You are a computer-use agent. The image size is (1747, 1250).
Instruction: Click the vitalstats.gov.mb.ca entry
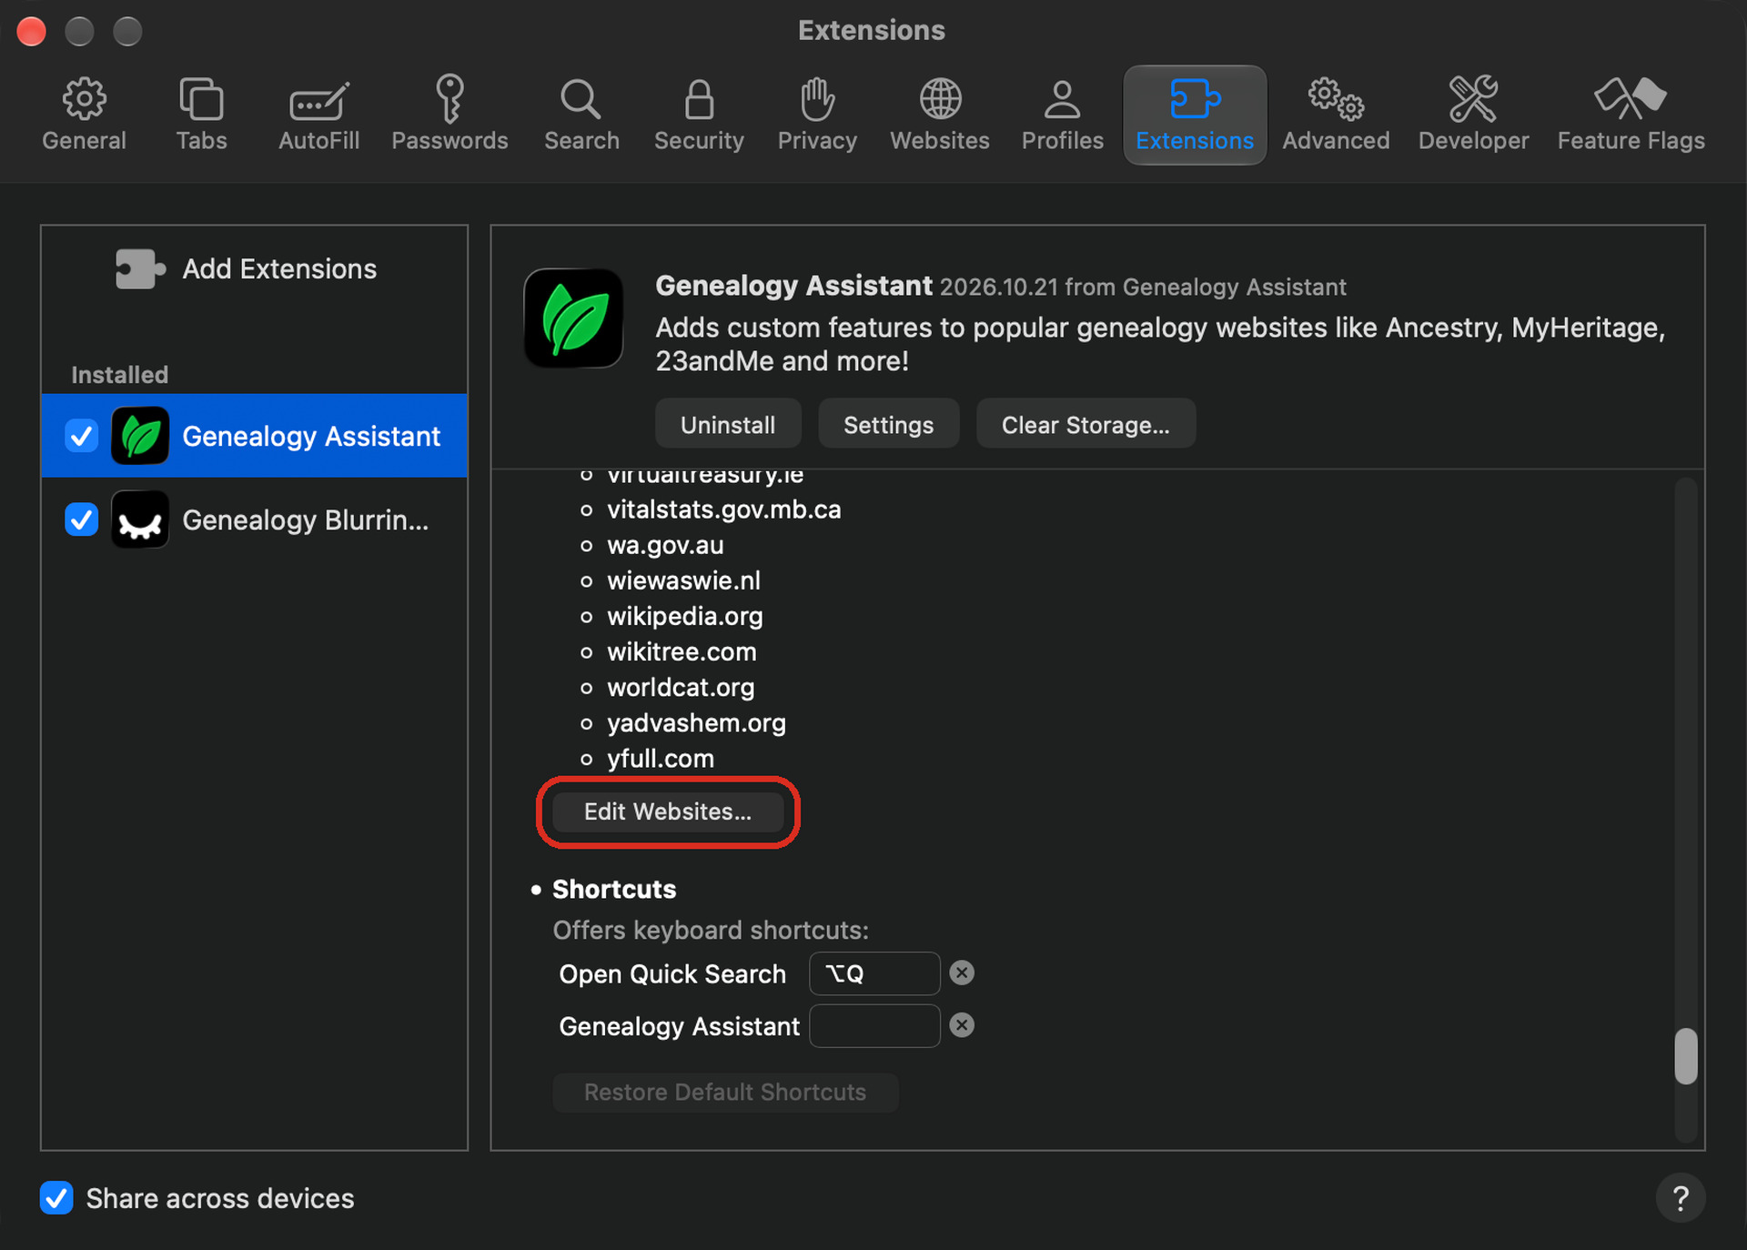[x=724, y=509]
